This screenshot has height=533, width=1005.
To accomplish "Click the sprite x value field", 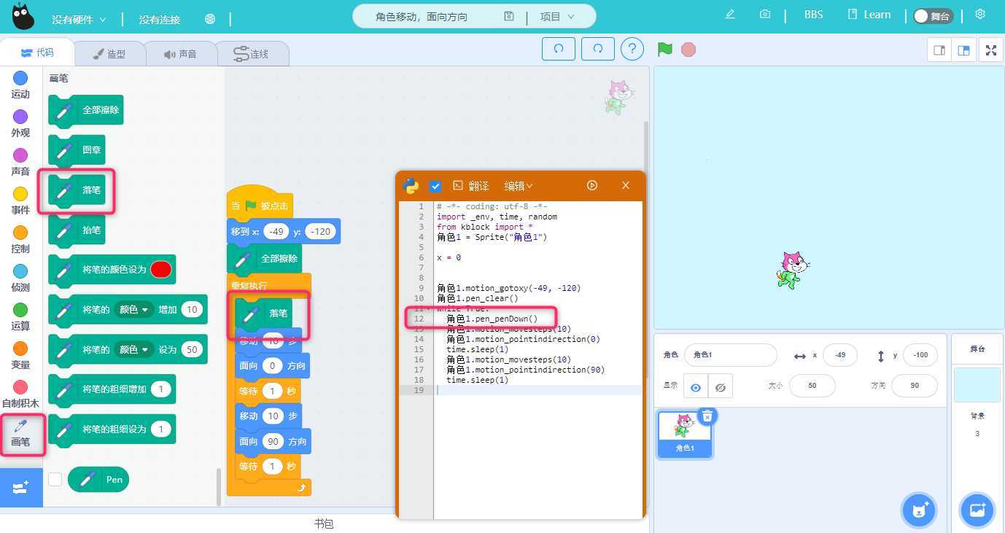I will [840, 355].
